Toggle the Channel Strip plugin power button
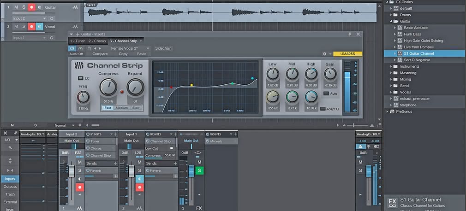This screenshot has width=466, height=211. click(x=72, y=48)
